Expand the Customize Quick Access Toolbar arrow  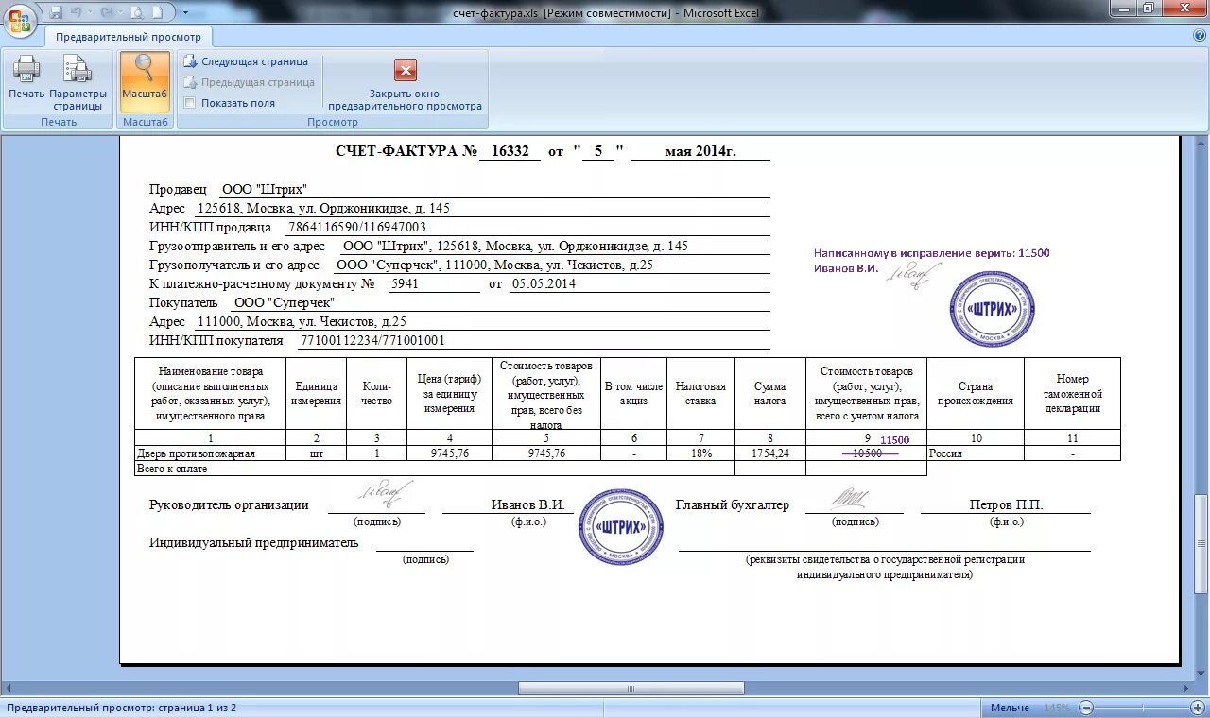coord(185,12)
